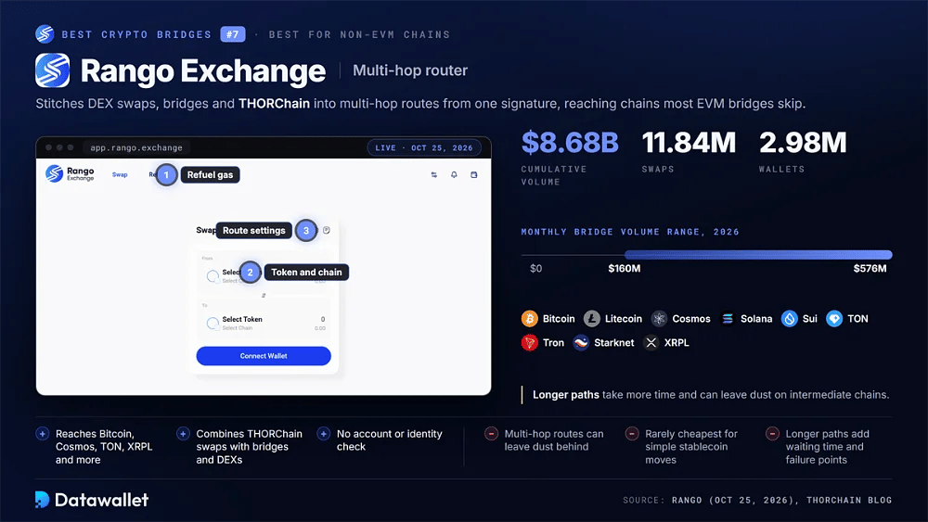Open the swap settings arrows icon in header
The width and height of the screenshot is (928, 522).
[x=433, y=175]
